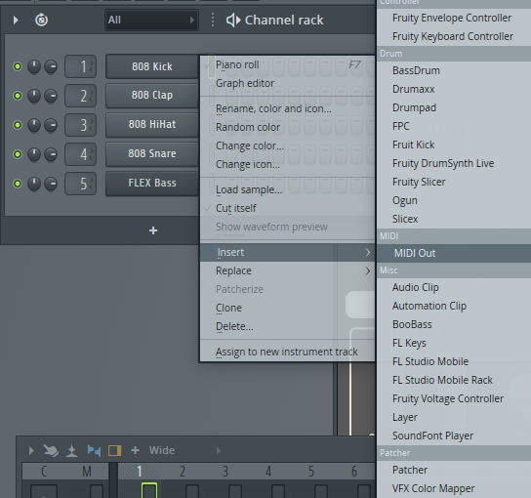Add a new channel with plus button
This screenshot has height=498, width=531.
point(153,230)
